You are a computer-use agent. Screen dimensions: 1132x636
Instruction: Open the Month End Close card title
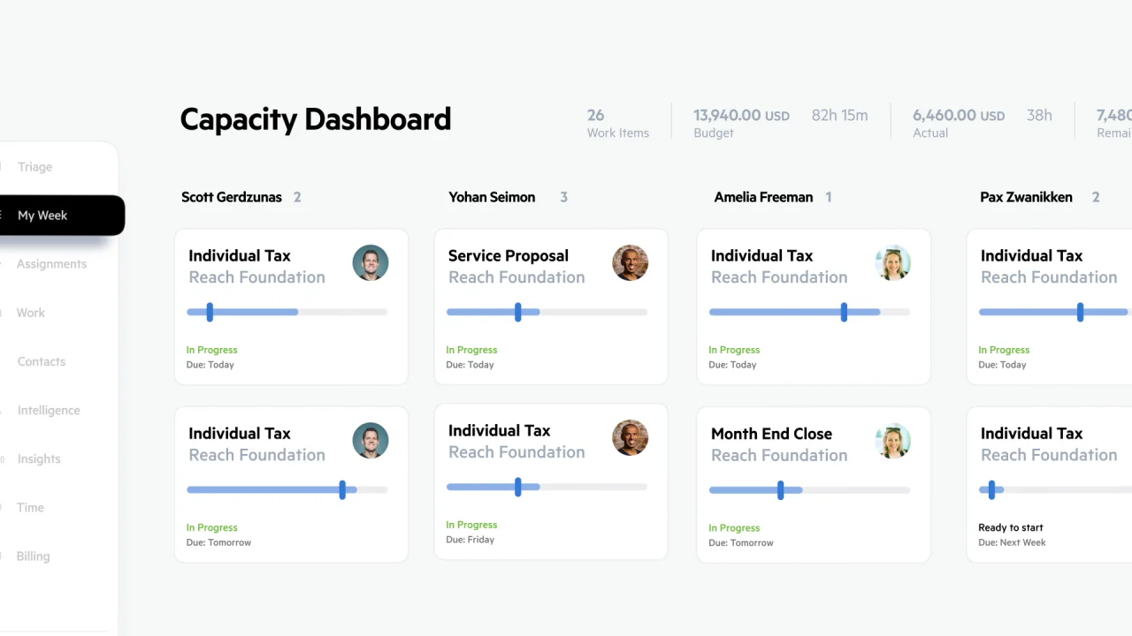[771, 434]
